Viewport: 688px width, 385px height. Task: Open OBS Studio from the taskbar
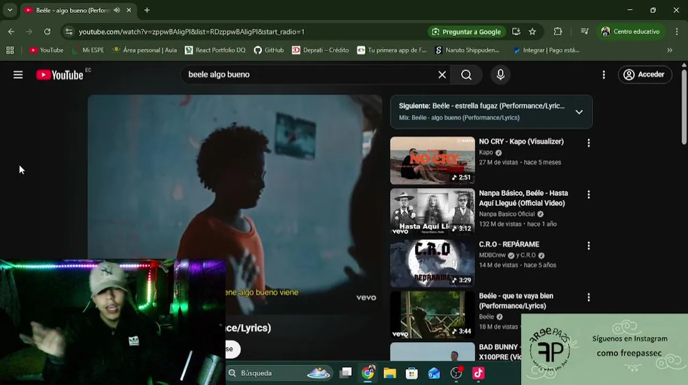click(456, 373)
